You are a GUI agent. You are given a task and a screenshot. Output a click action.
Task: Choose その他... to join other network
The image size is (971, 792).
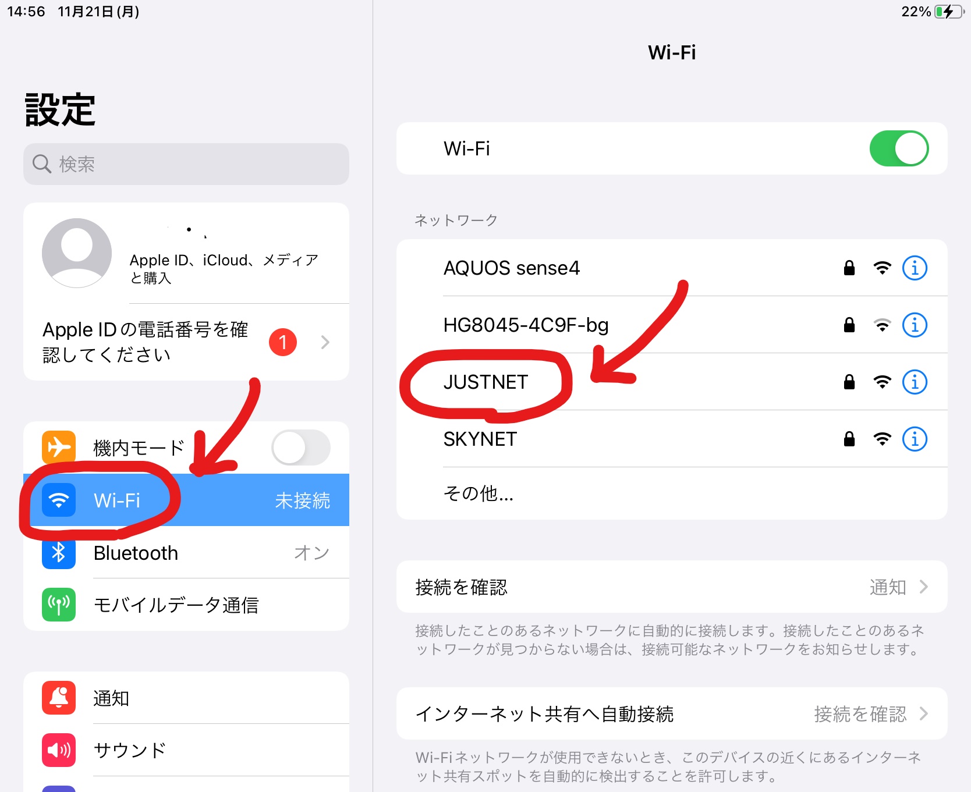coord(672,493)
